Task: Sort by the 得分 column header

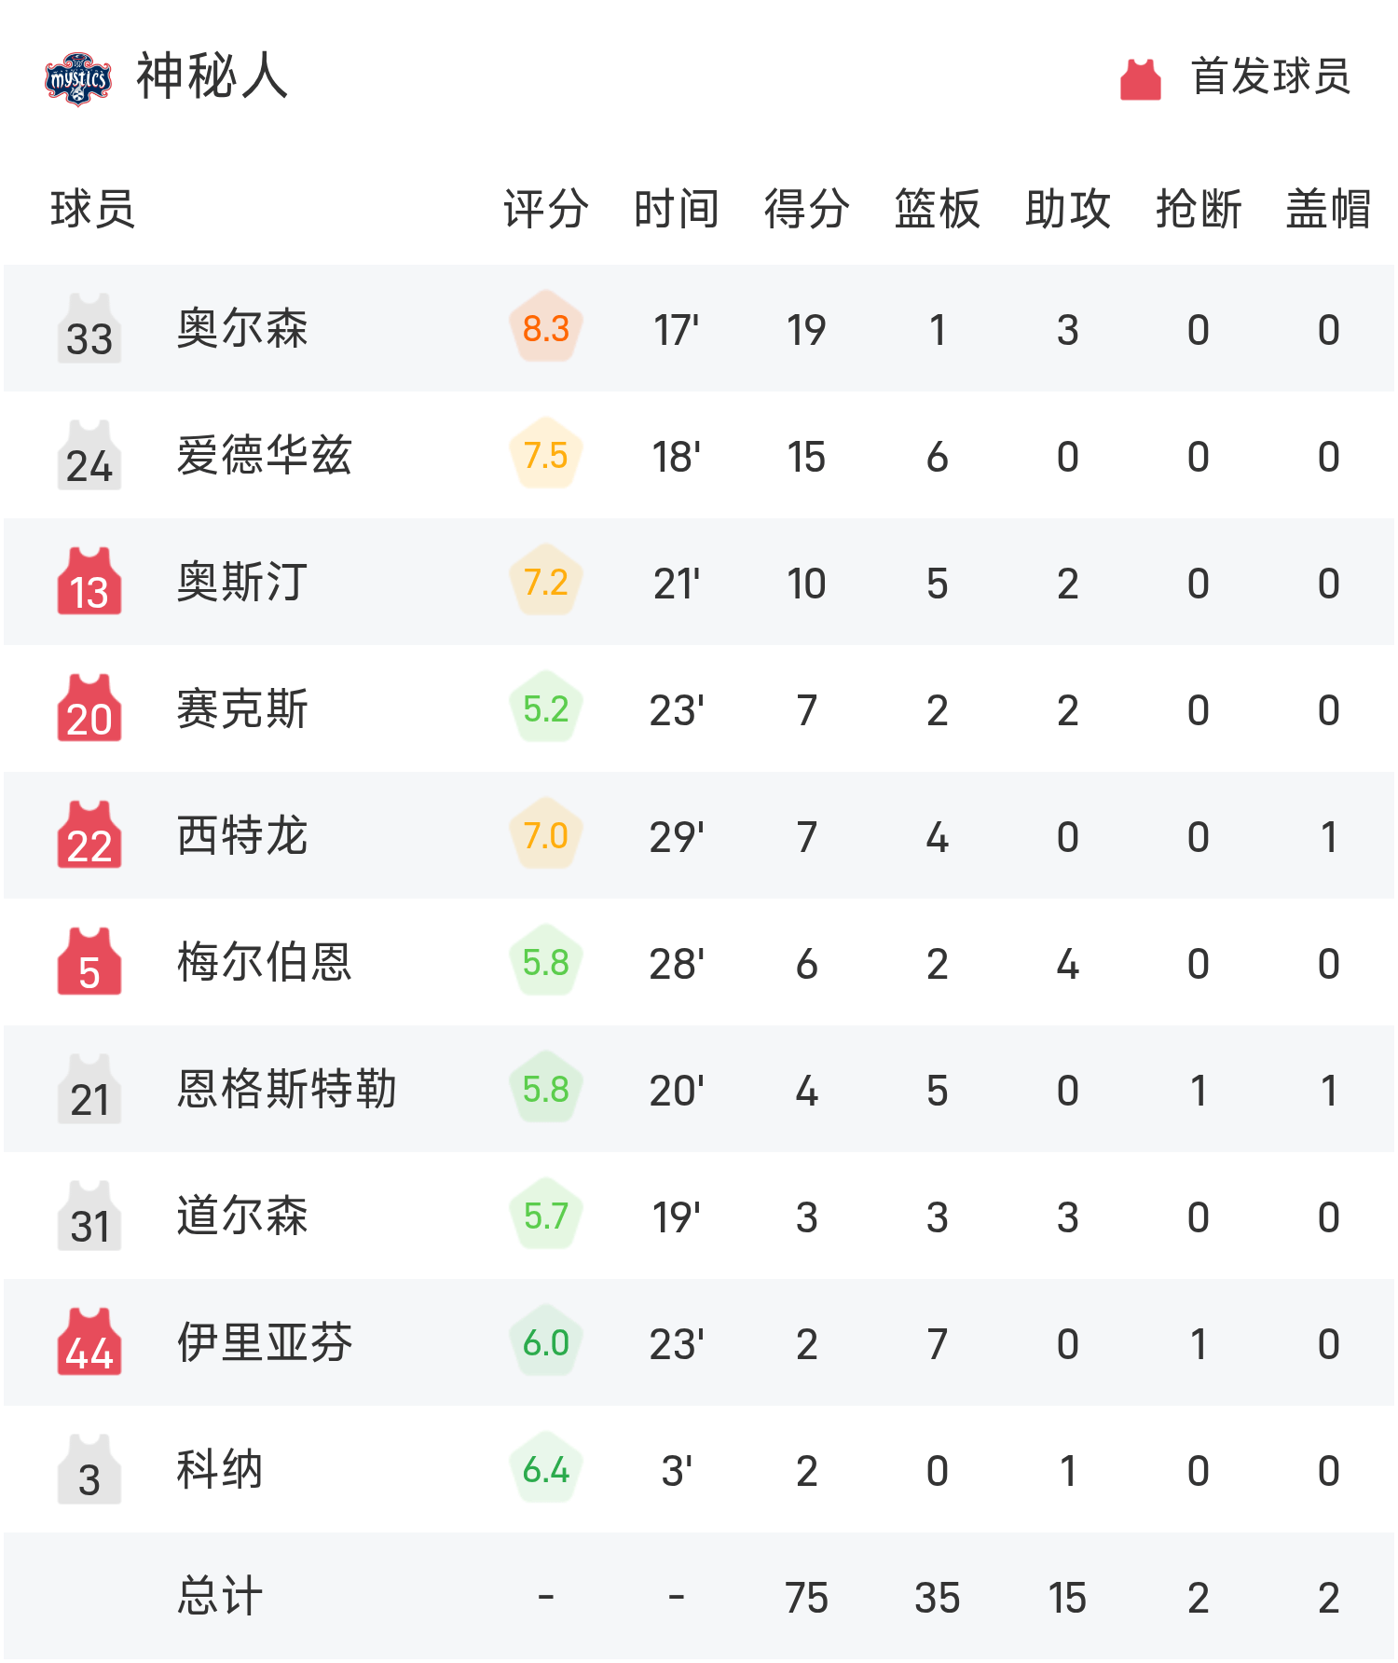Action: pyautogui.click(x=804, y=210)
